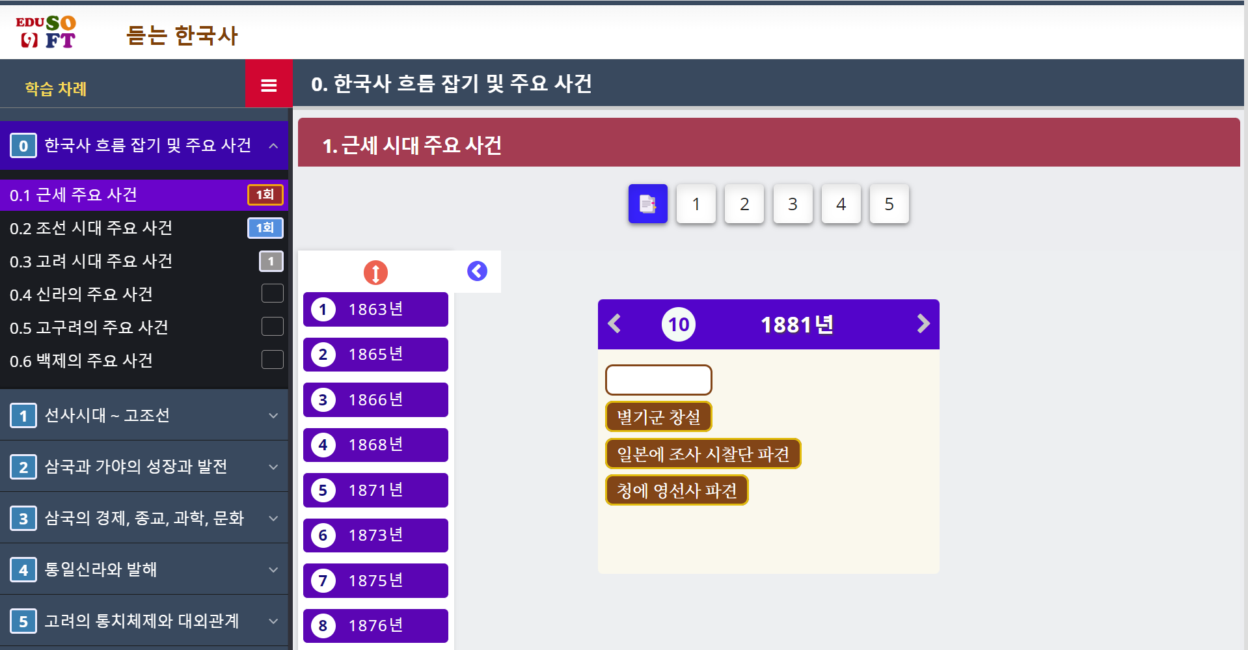Check the box for 0.4 신라의 주요 사건
Viewport: 1248px width, 650px height.
[272, 293]
